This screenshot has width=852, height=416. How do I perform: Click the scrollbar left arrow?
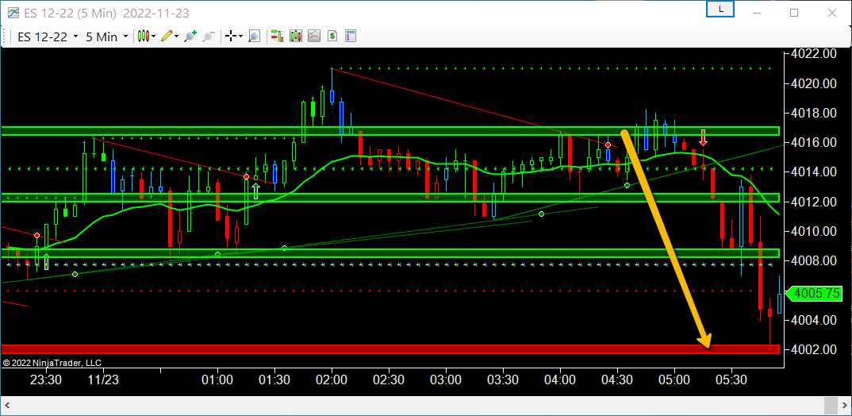click(x=10, y=406)
